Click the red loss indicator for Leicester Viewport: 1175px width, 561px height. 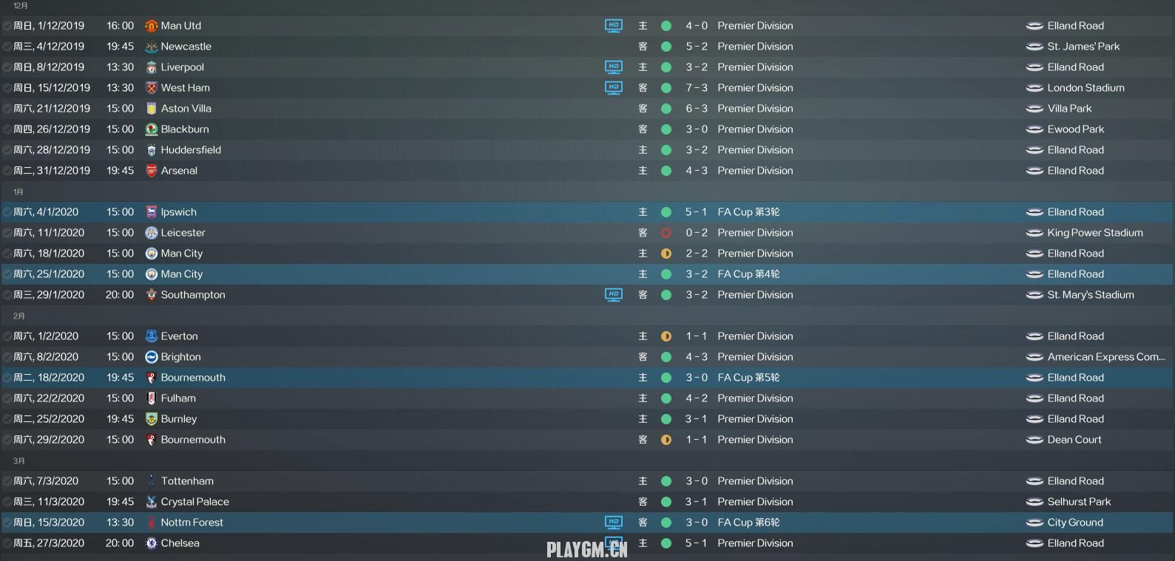pos(666,233)
